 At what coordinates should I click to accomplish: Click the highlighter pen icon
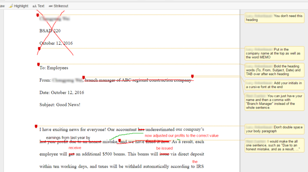click(x=11, y=6)
